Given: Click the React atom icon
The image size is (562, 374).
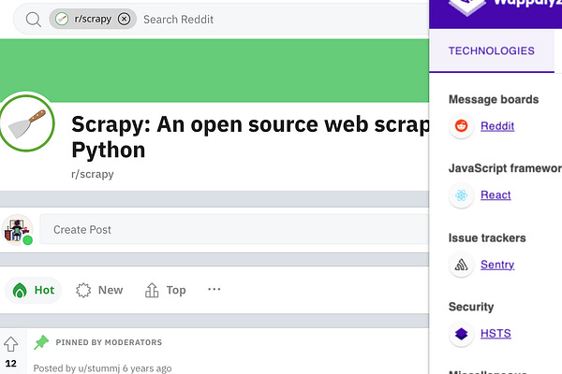Looking at the screenshot, I should tap(461, 195).
